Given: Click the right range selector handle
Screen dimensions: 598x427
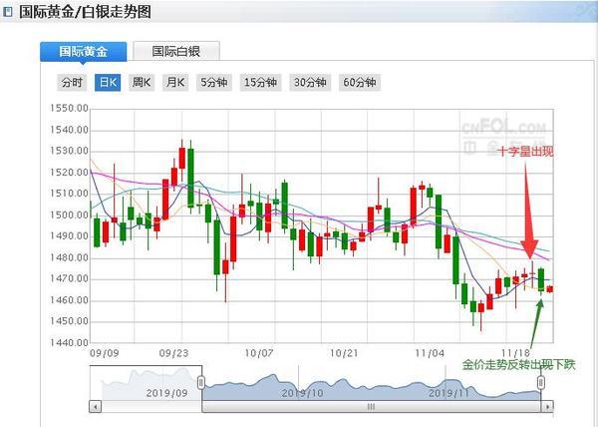Looking at the screenshot, I should click(x=542, y=383).
